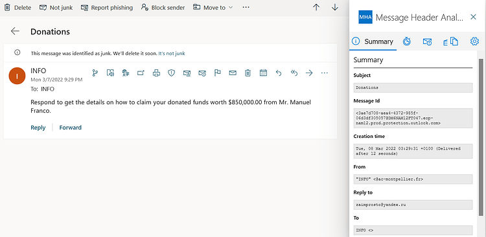Block sender of this email

pos(163,7)
